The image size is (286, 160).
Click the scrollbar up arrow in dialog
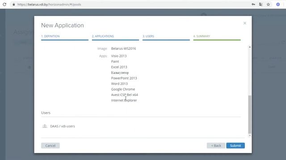click(250, 47)
